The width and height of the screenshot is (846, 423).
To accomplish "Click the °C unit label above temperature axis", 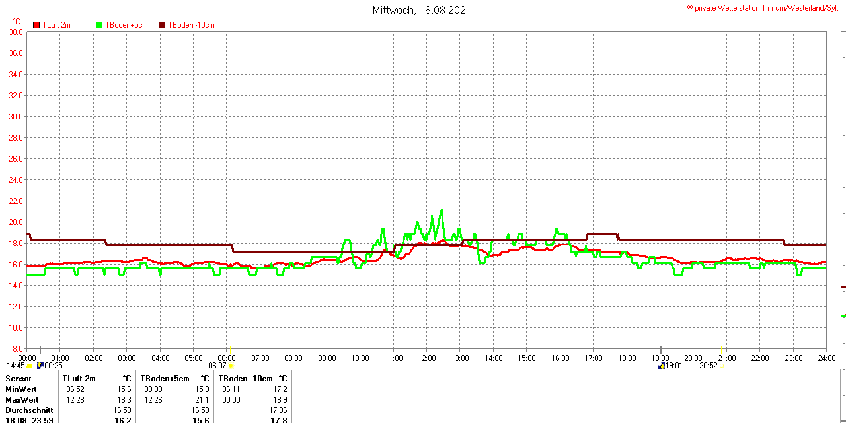I will (x=17, y=22).
